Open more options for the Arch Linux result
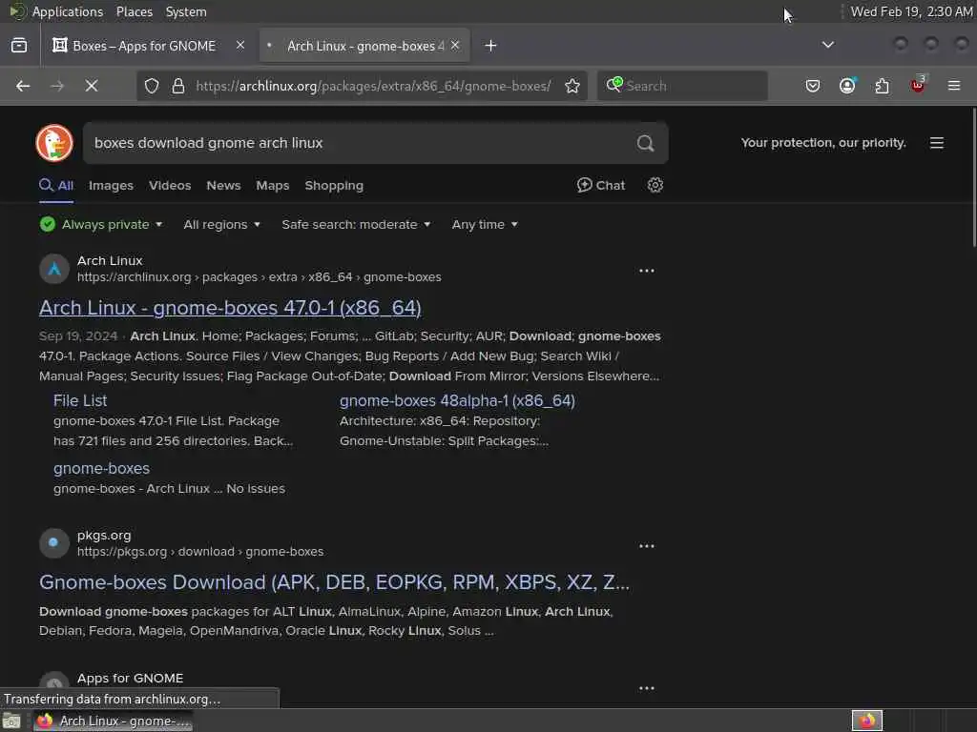Image resolution: width=977 pixels, height=732 pixels. tap(647, 270)
